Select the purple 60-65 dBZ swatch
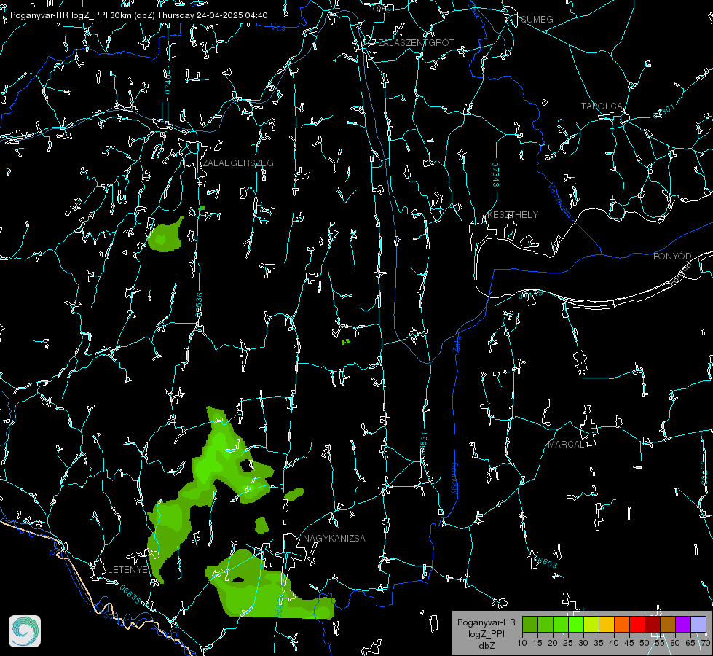Image resolution: width=713 pixels, height=656 pixels. tap(683, 624)
